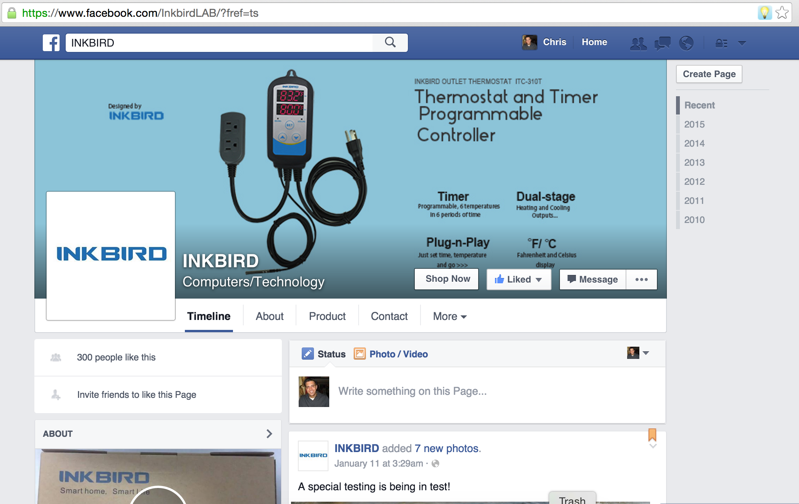Click the Status composer tab
This screenshot has width=799, height=504.
[x=323, y=354]
